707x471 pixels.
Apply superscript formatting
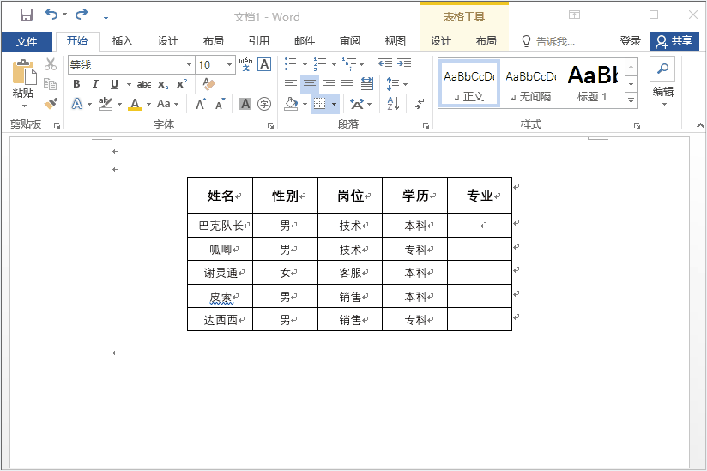coord(182,84)
